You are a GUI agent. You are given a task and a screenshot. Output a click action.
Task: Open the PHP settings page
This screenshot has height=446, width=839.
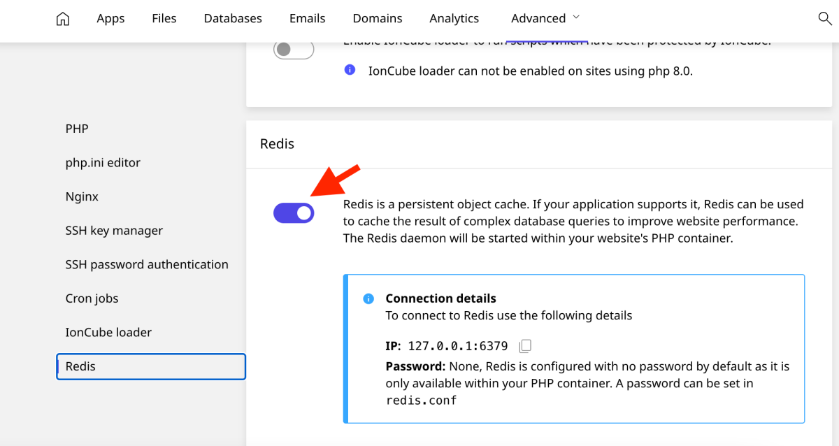[x=76, y=129]
